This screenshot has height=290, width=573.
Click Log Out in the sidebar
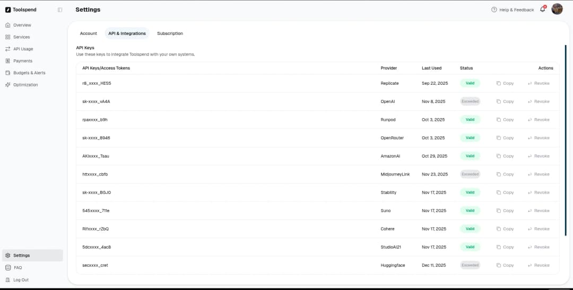(x=21, y=280)
